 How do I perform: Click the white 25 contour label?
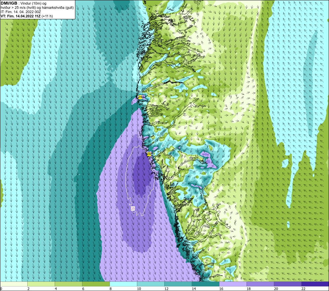coord(133,209)
